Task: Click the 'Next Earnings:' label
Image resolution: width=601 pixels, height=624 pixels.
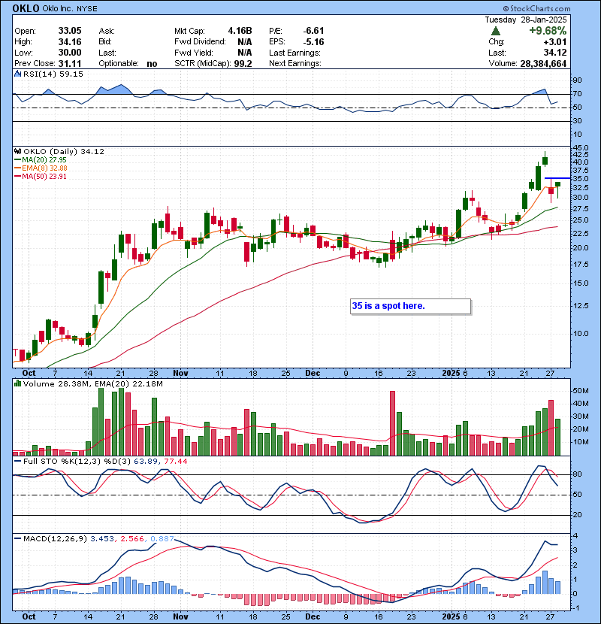Action: [x=294, y=64]
